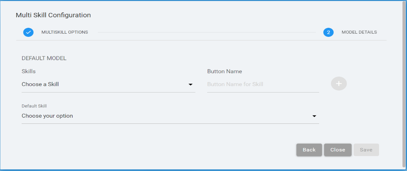Image resolution: width=407 pixels, height=171 pixels.
Task: Click the Button Name field label
Action: [225, 71]
